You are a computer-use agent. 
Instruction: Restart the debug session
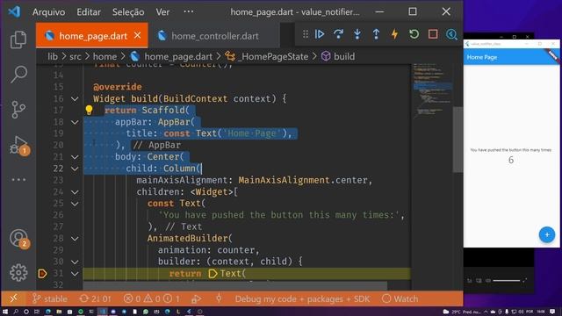click(414, 34)
